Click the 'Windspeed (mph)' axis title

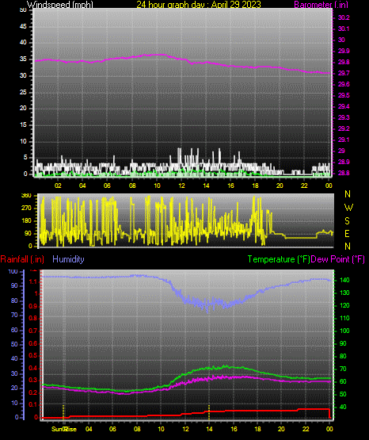(59, 5)
